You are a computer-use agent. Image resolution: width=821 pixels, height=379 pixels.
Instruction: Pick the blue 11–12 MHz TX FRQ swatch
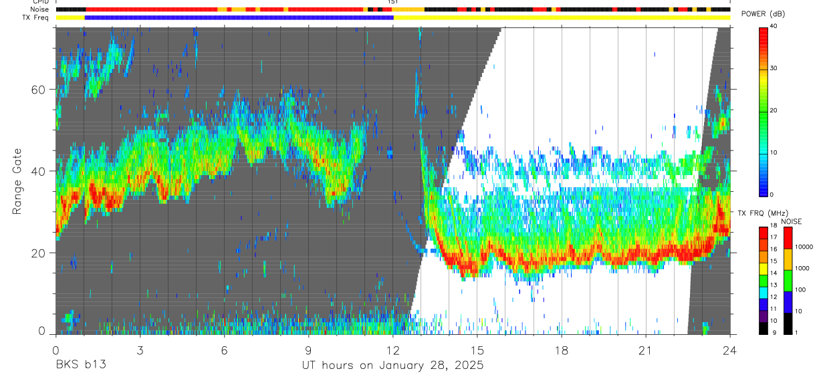[763, 304]
